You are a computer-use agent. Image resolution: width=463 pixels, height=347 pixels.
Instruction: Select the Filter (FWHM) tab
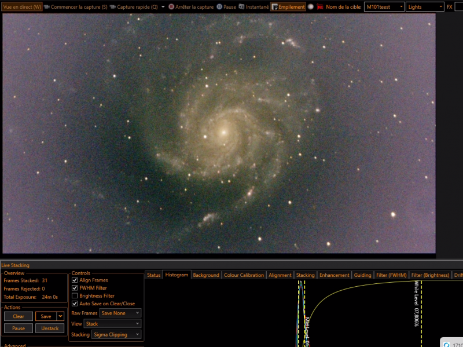pyautogui.click(x=391, y=275)
